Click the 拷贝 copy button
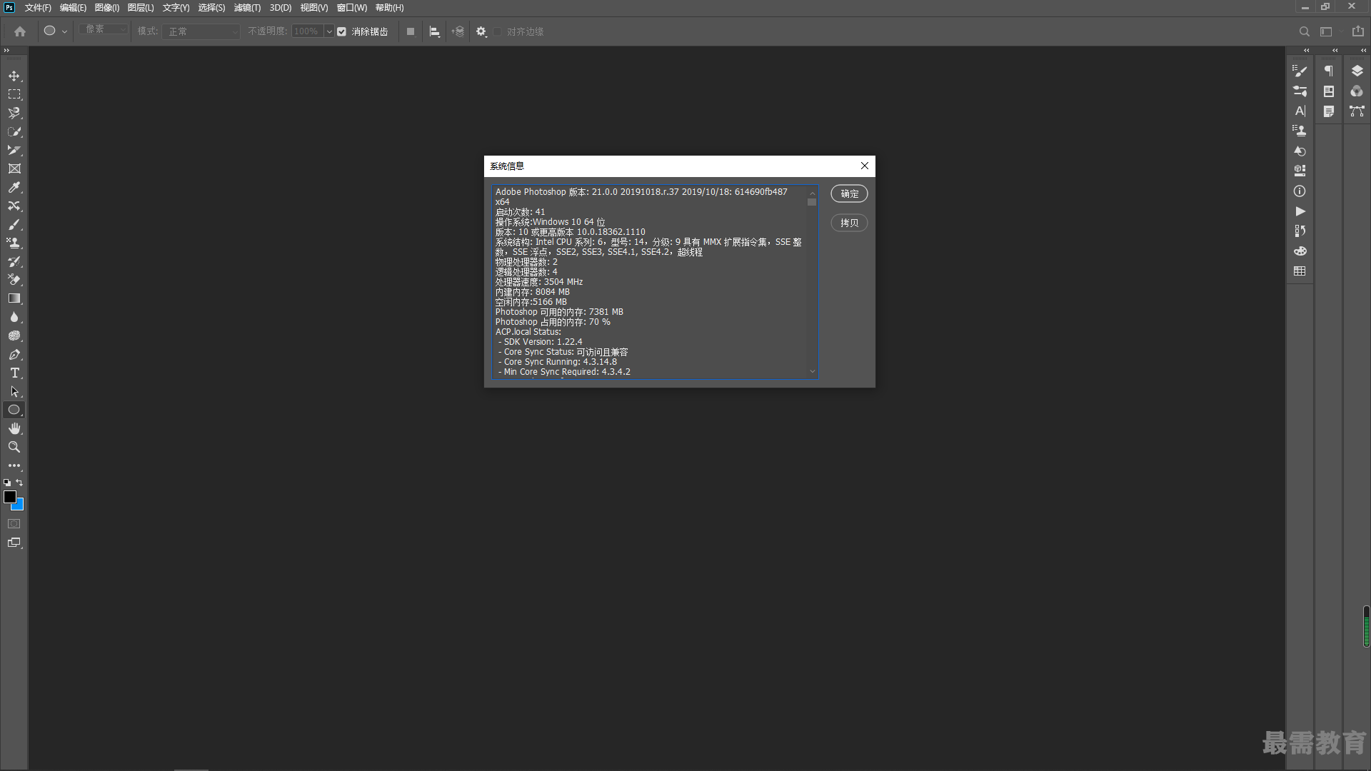The image size is (1371, 771). click(849, 223)
